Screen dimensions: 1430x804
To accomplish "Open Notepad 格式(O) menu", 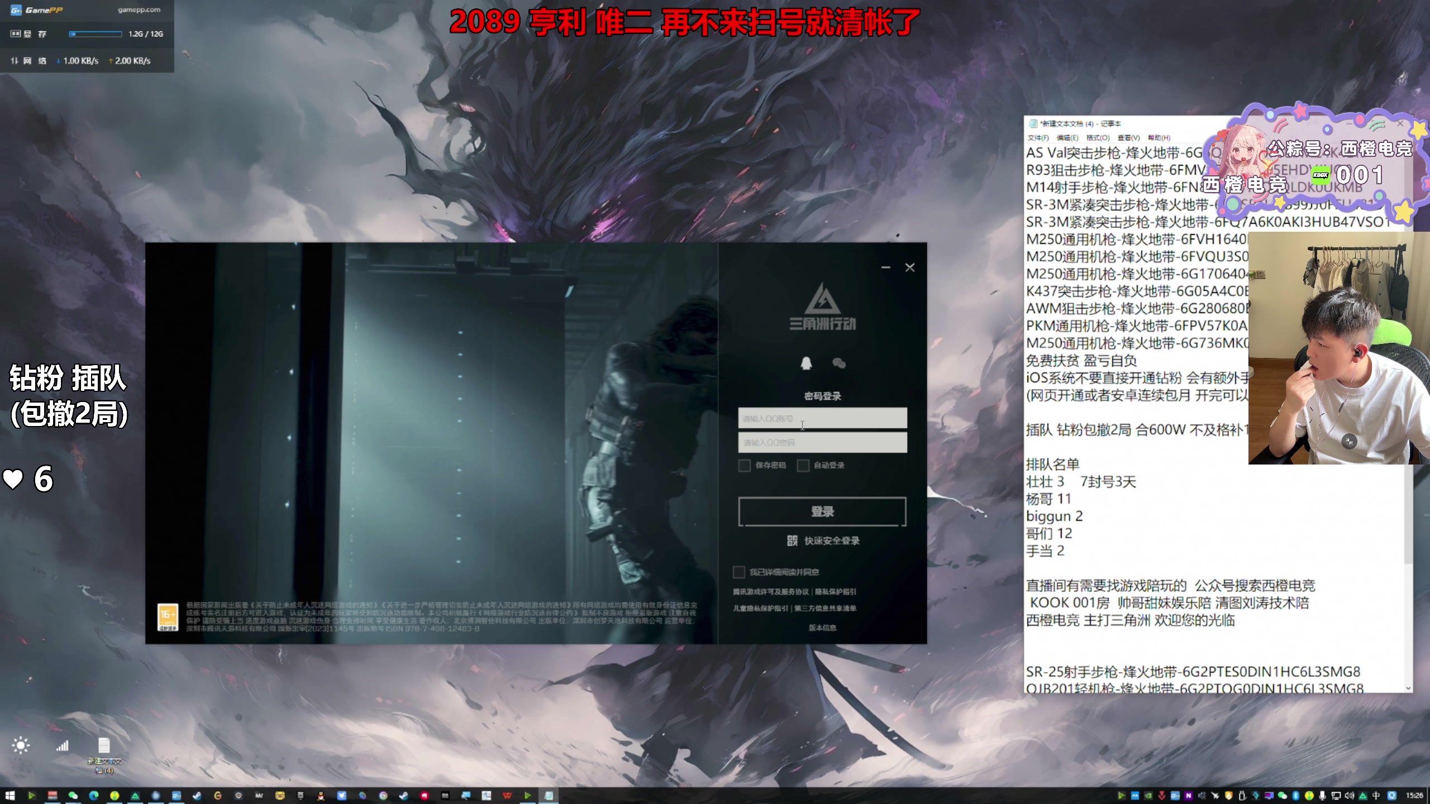I will click(1098, 138).
